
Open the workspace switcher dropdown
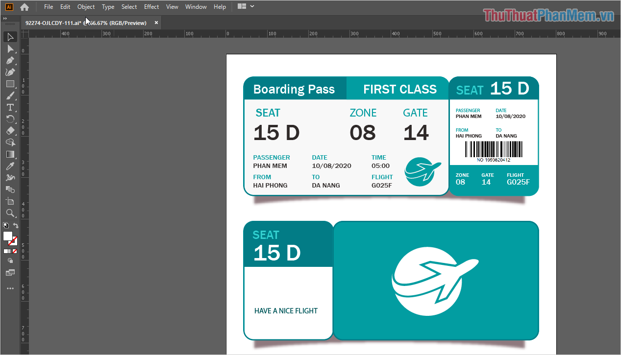click(246, 6)
